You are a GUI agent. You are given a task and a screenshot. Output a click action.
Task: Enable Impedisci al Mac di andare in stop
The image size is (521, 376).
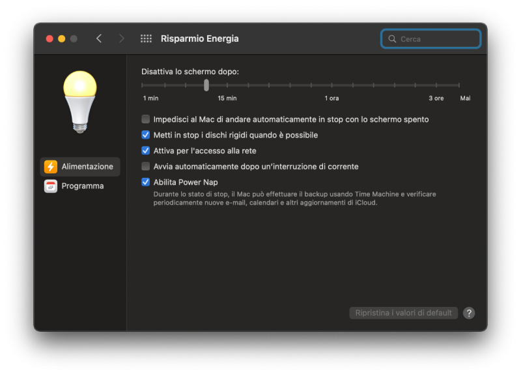coord(146,119)
